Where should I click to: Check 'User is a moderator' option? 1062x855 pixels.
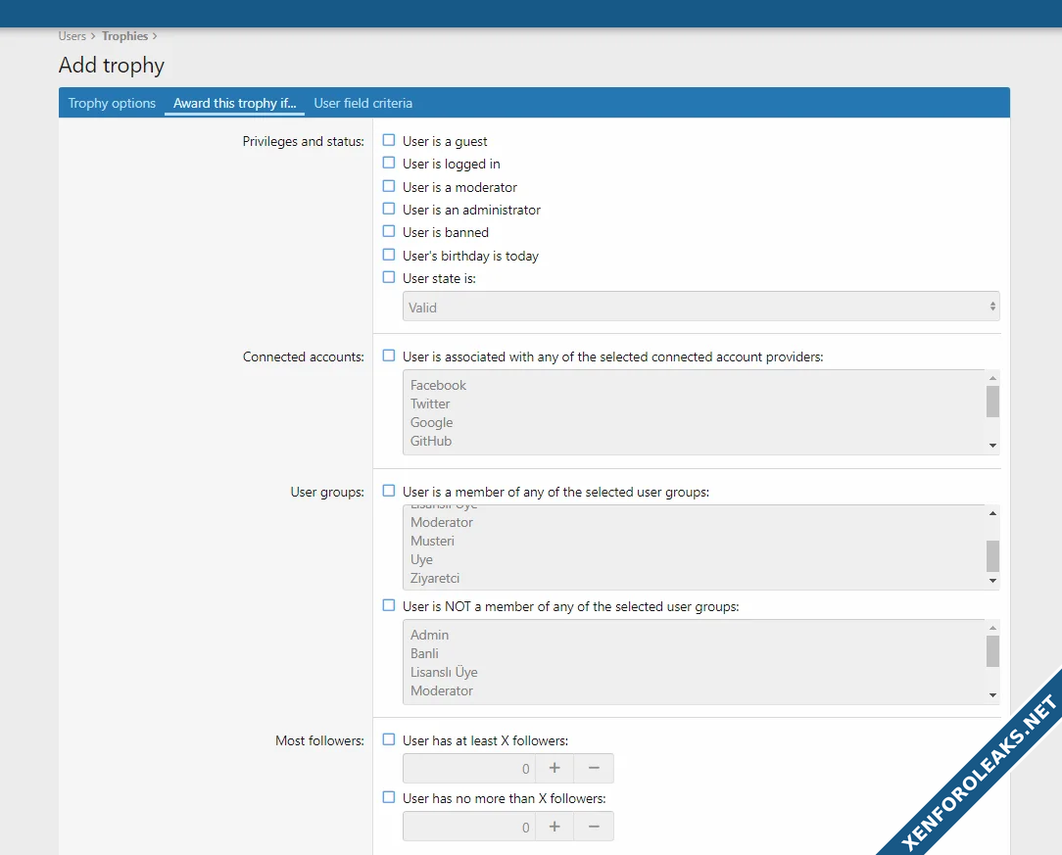pyautogui.click(x=389, y=186)
